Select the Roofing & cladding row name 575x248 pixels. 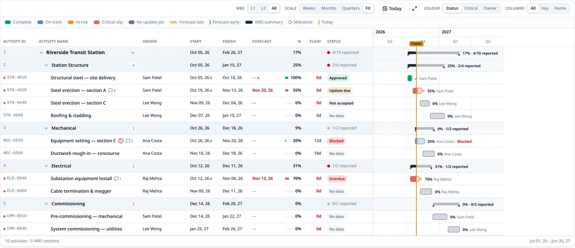(71, 116)
